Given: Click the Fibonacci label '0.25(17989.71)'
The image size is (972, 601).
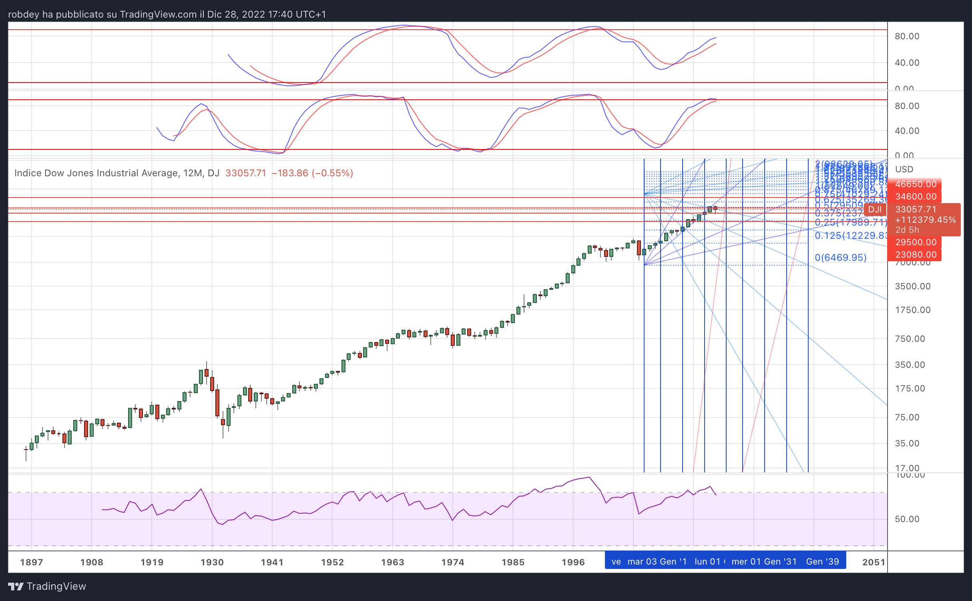Looking at the screenshot, I should coord(851,222).
